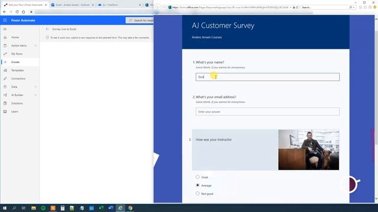Click the Create plus icon
This screenshot has height=212, width=378.
pyautogui.click(x=5, y=62)
